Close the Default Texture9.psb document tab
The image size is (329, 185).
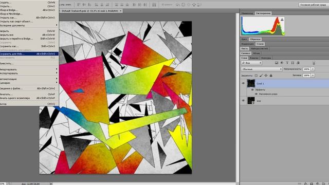click(121, 11)
